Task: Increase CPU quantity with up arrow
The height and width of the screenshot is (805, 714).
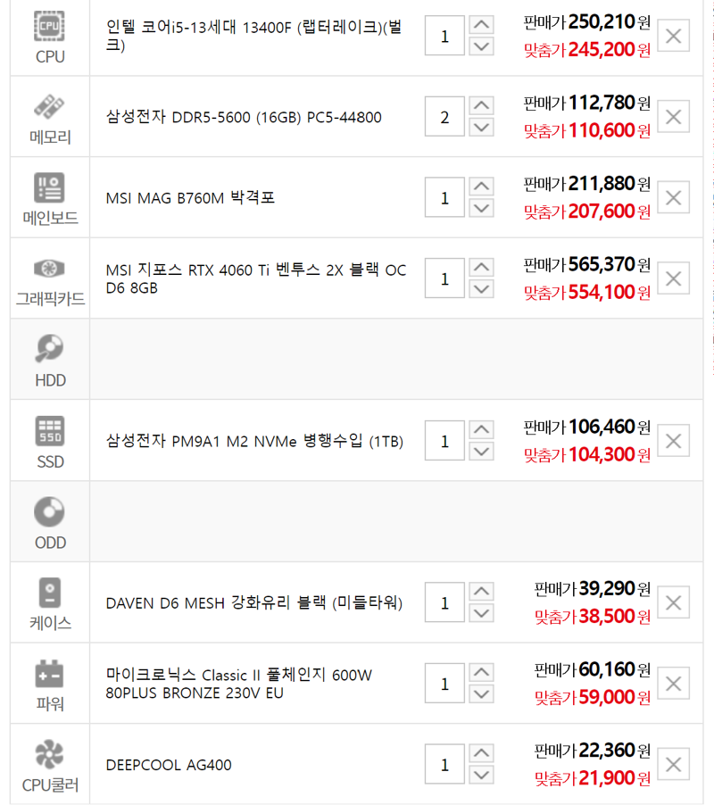Action: click(481, 25)
